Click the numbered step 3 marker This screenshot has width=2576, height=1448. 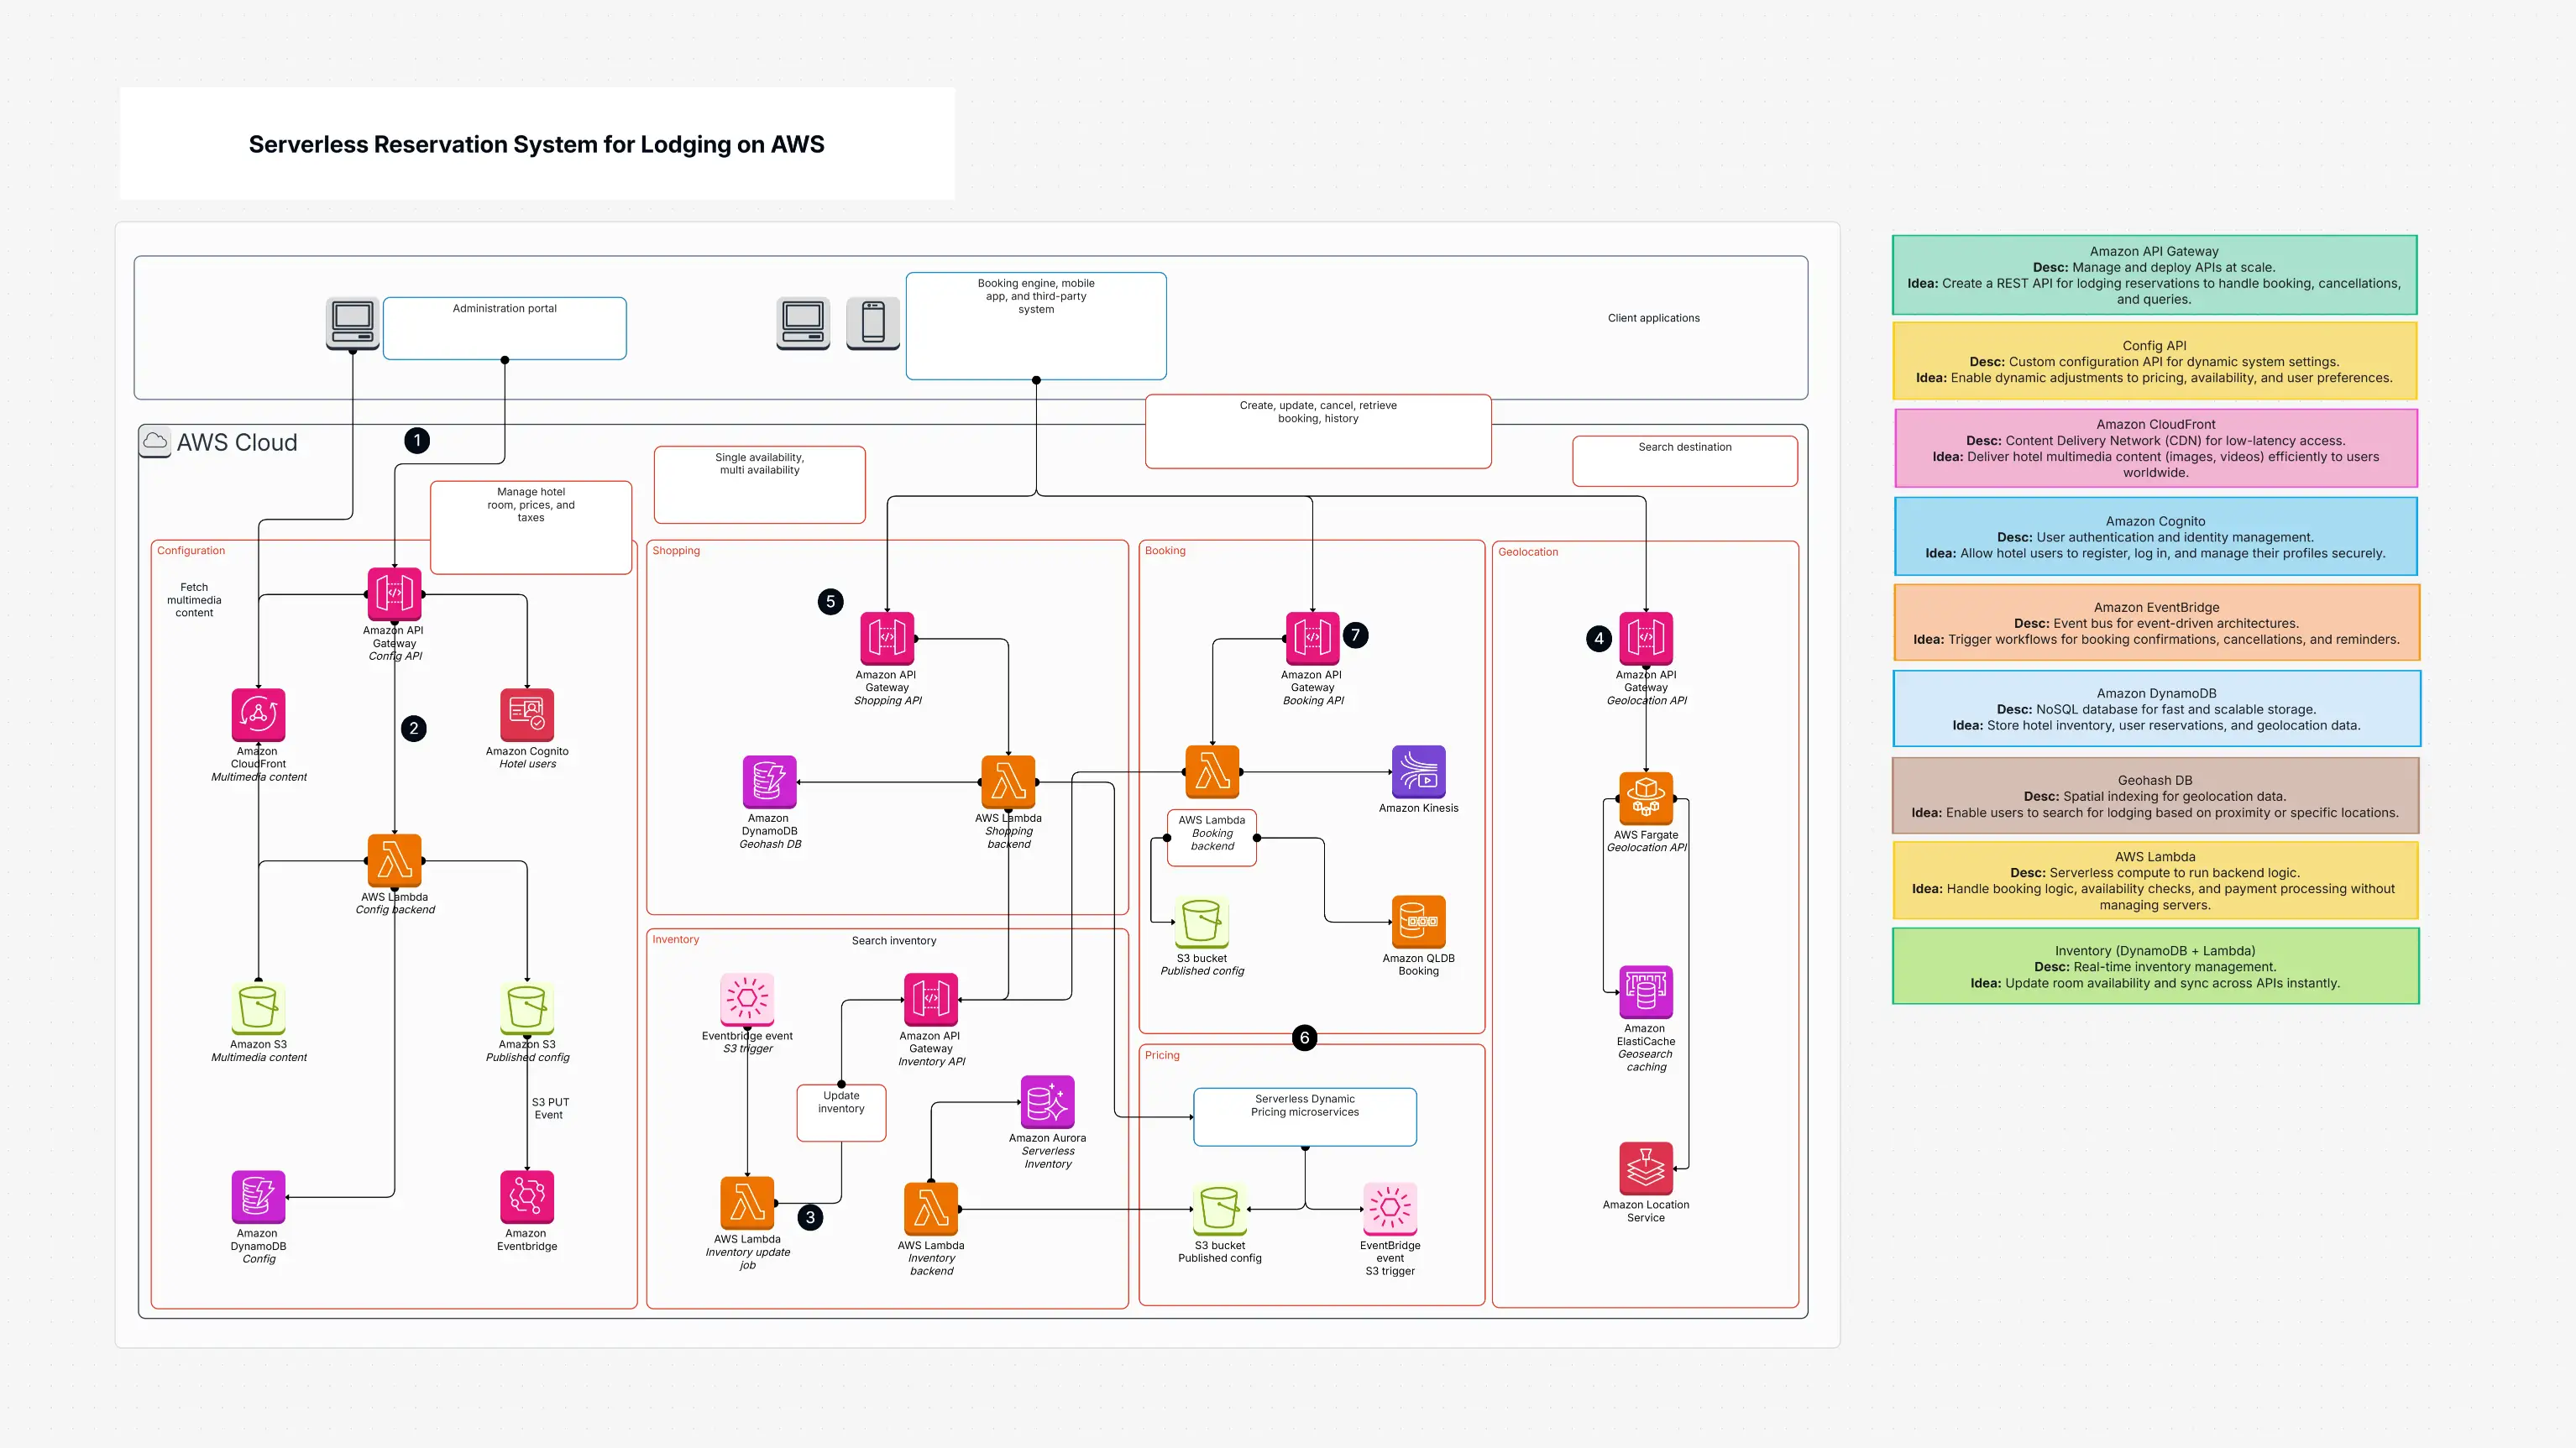pyautogui.click(x=810, y=1217)
